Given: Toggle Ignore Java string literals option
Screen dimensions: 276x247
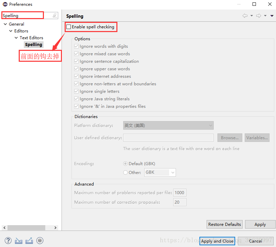Looking at the screenshot, I should point(77,99).
